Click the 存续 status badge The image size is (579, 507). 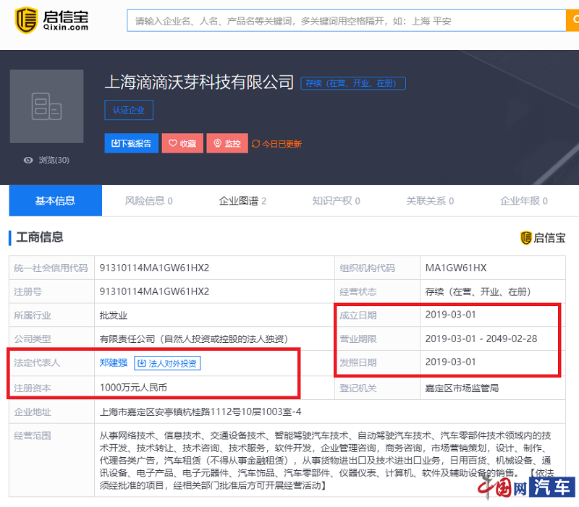tap(353, 83)
